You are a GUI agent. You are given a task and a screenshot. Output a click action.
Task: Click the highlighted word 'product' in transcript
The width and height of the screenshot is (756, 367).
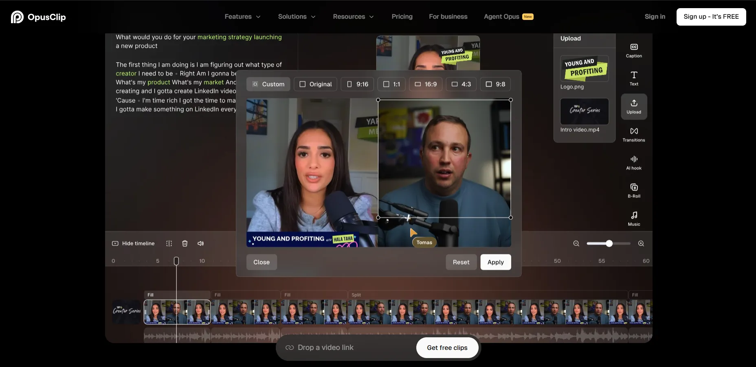(159, 82)
